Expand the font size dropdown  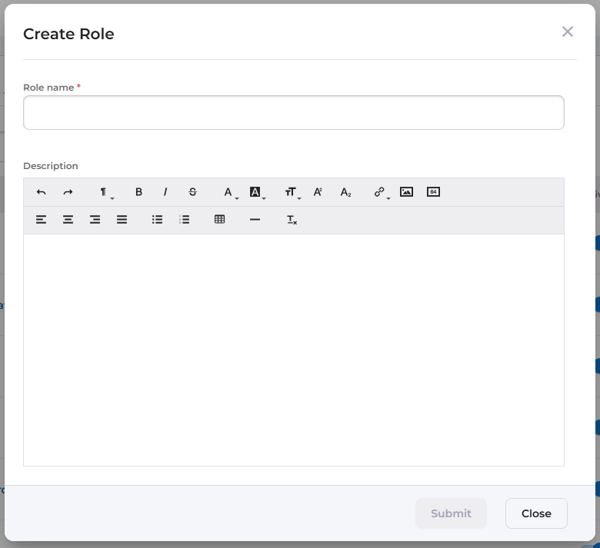click(x=292, y=192)
